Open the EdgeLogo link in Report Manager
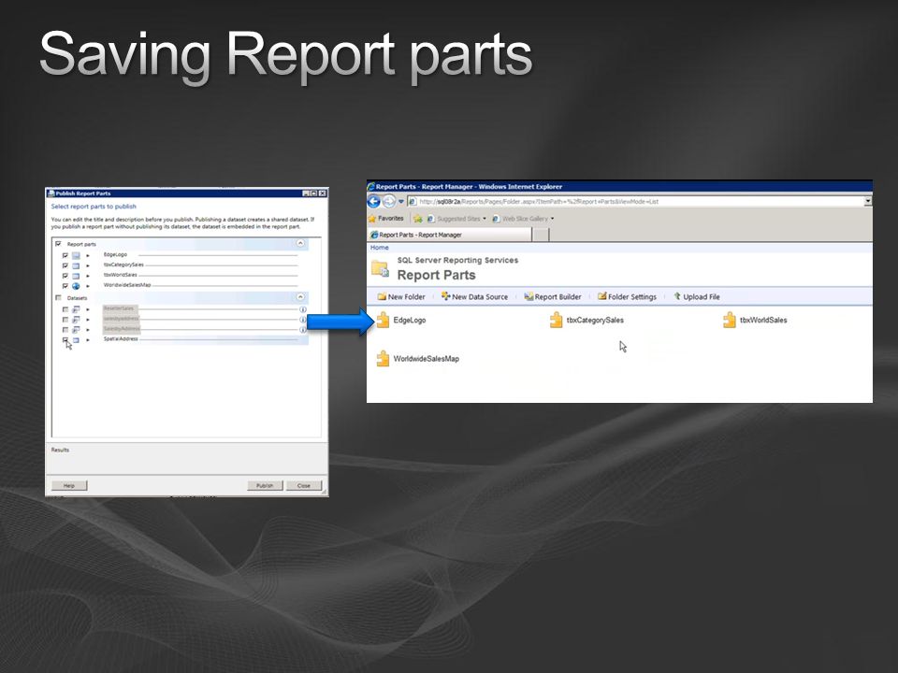 click(x=410, y=320)
